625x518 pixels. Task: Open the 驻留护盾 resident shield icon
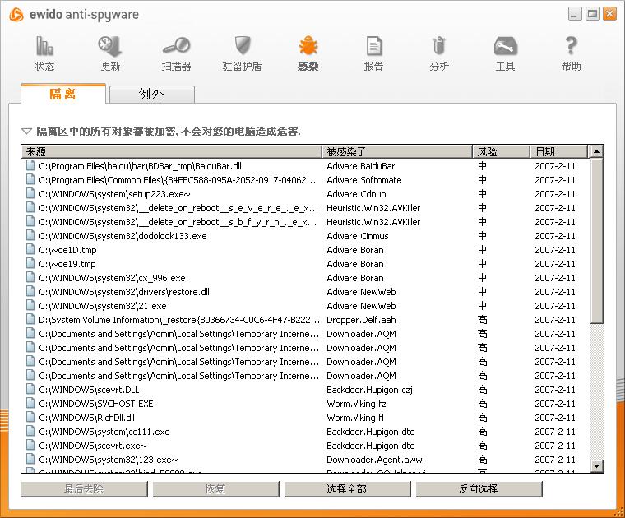pos(242,45)
